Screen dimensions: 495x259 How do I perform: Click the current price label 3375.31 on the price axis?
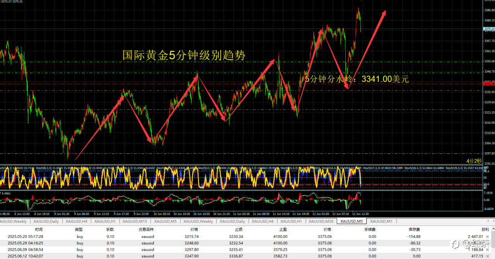(x=489, y=29)
